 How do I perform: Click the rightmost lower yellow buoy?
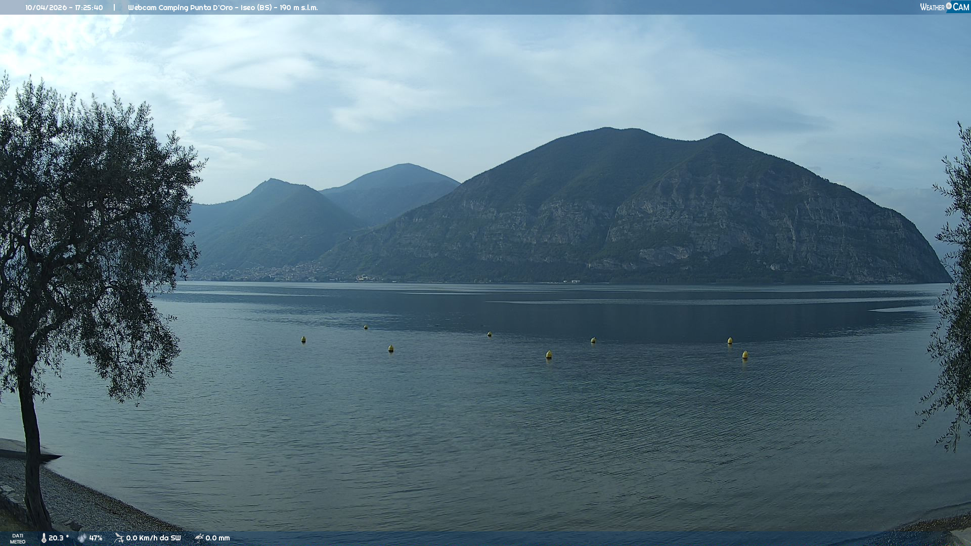(x=745, y=355)
